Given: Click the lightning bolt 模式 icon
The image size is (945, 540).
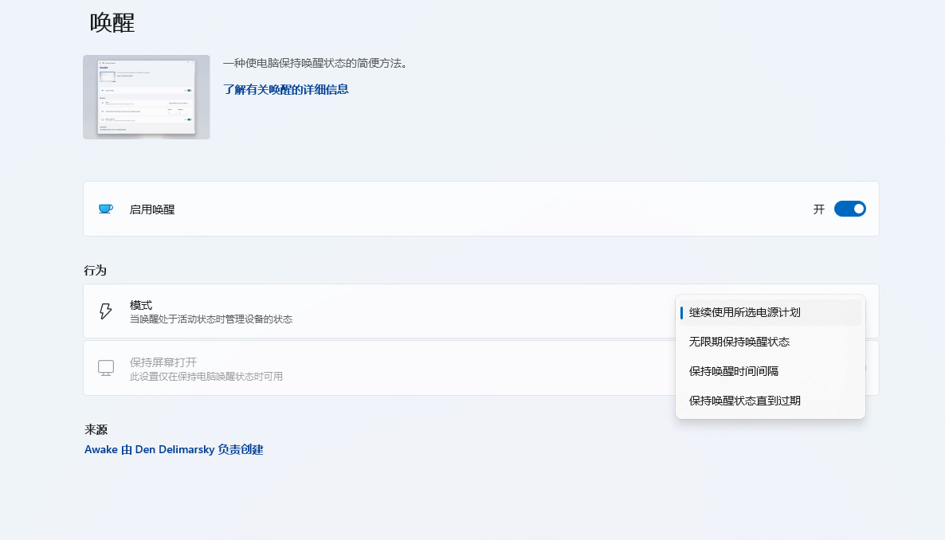Looking at the screenshot, I should (105, 311).
